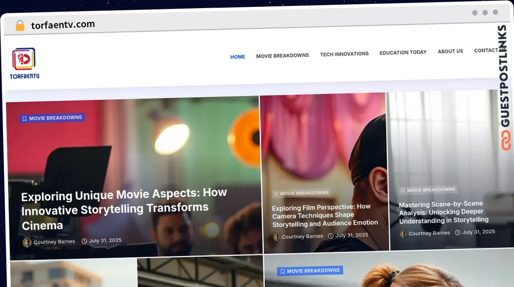Image resolution: width=514 pixels, height=287 pixels.
Task: Open the camera techniques storytelling article
Action: pos(325,215)
